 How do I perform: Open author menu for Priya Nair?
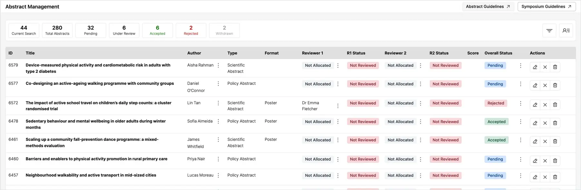[218, 159]
